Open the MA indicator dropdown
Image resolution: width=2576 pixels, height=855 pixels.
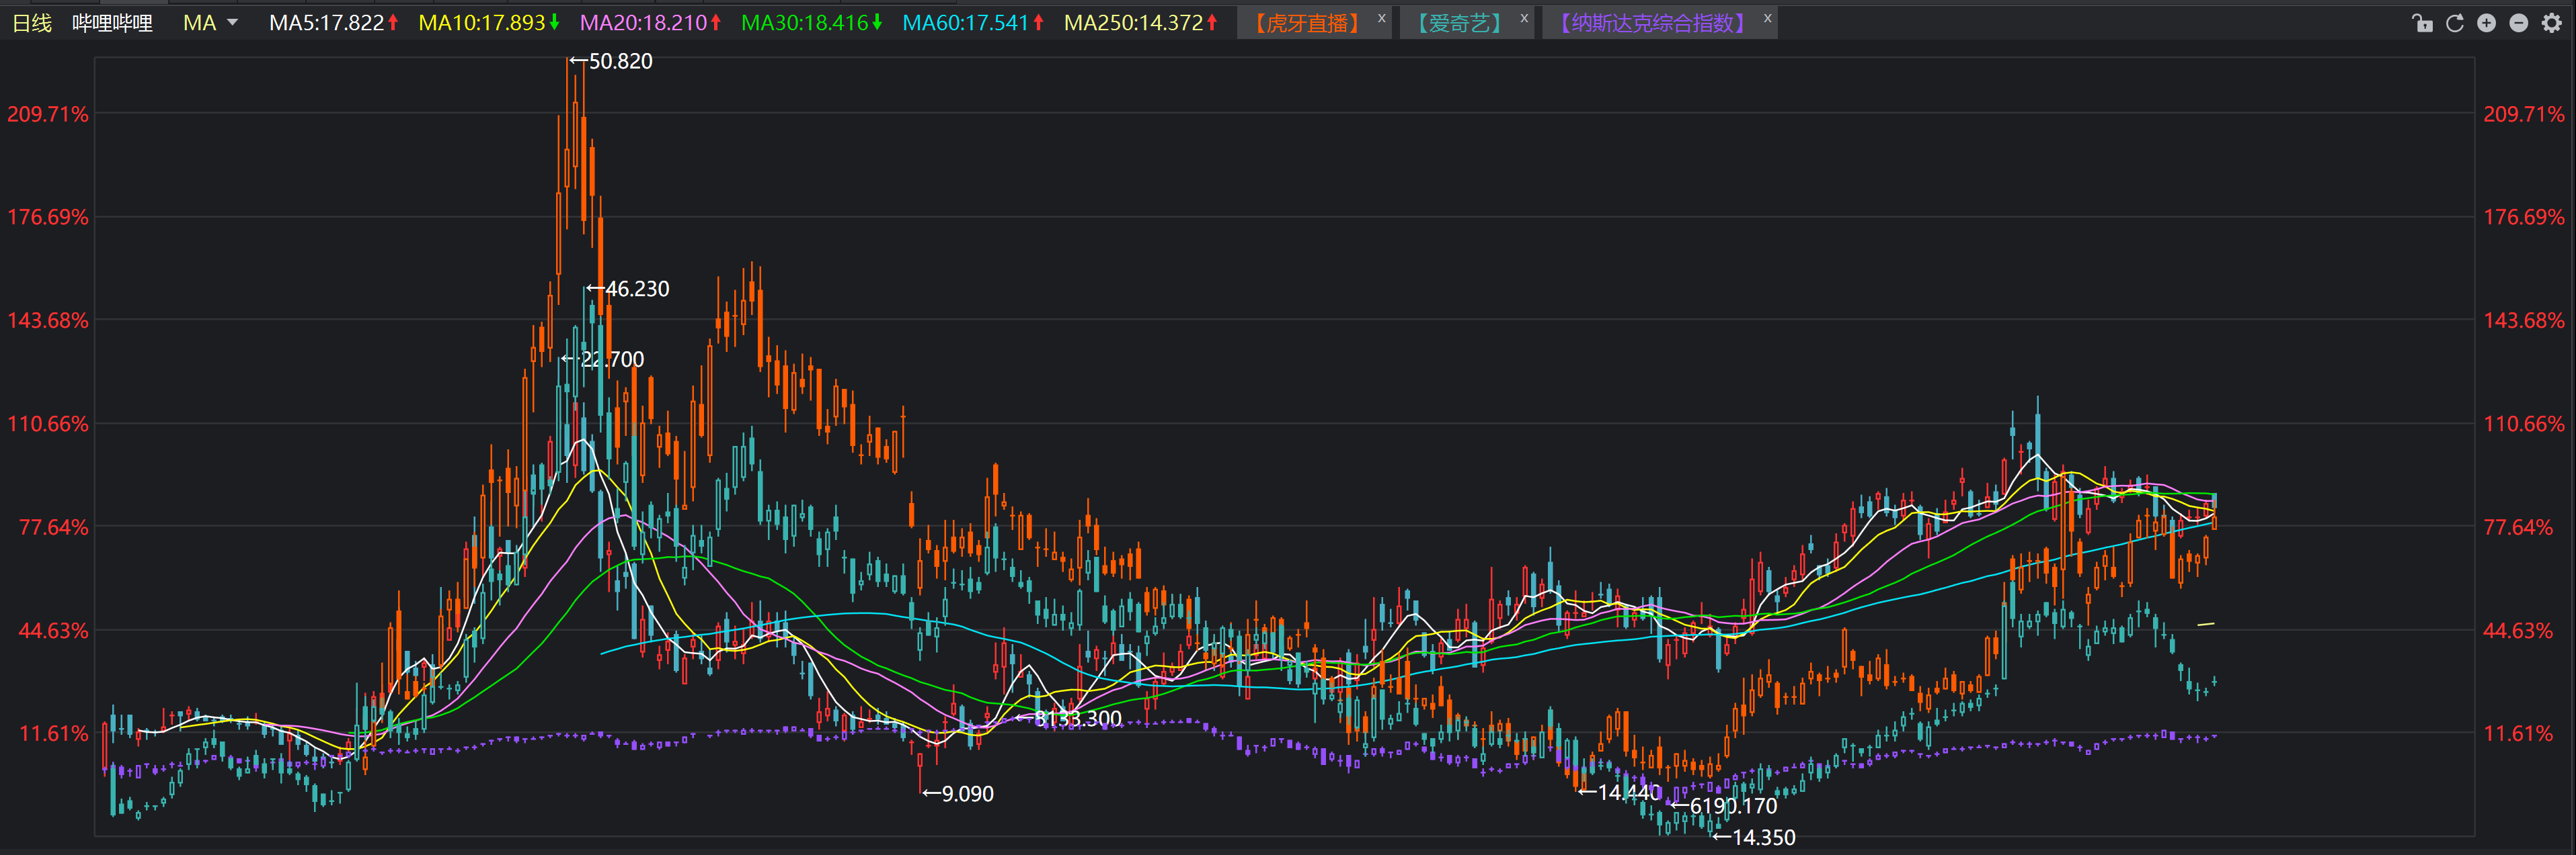210,23
